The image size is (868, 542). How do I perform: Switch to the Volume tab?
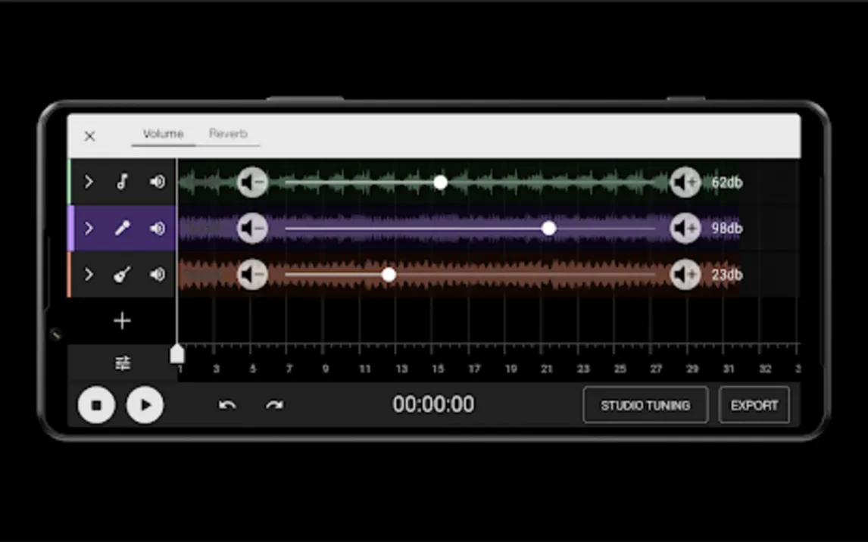[163, 134]
